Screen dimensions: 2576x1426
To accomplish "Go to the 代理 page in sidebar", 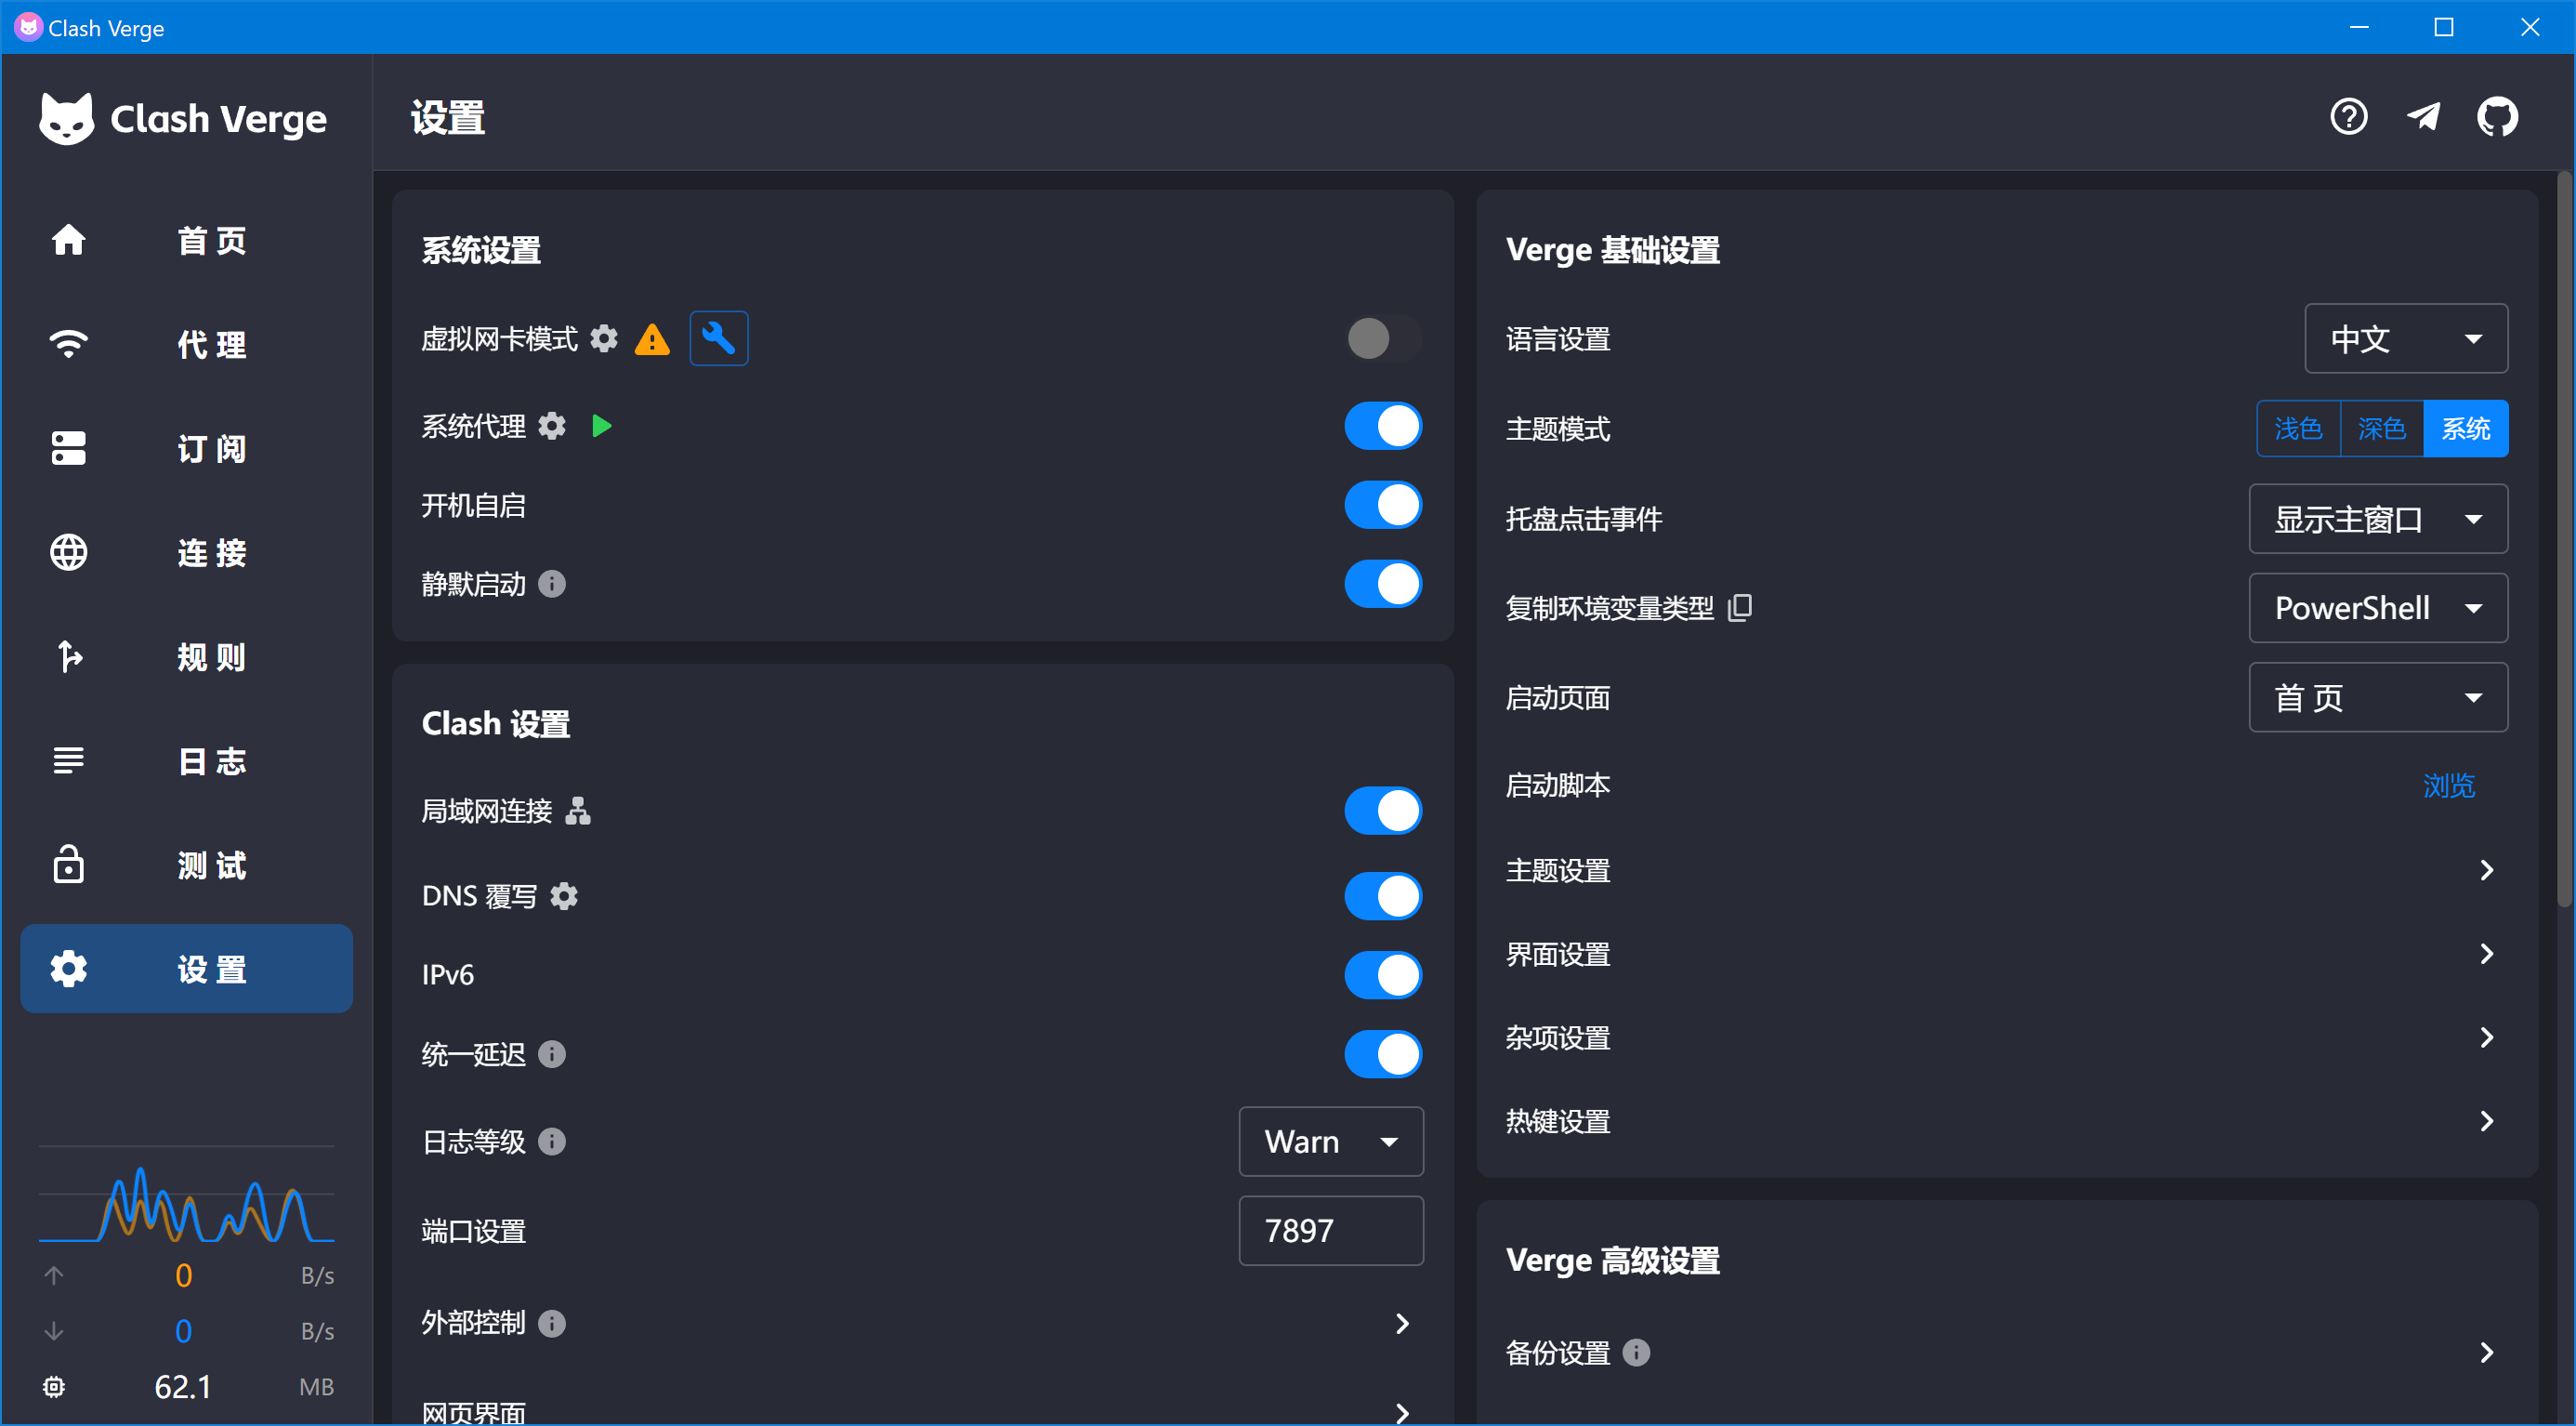I will 186,345.
